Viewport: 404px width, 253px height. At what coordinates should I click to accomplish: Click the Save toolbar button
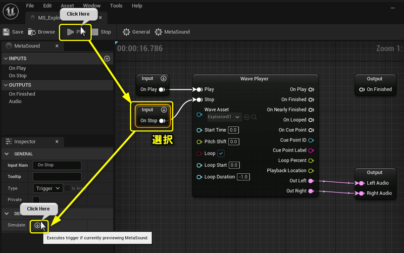(13, 32)
